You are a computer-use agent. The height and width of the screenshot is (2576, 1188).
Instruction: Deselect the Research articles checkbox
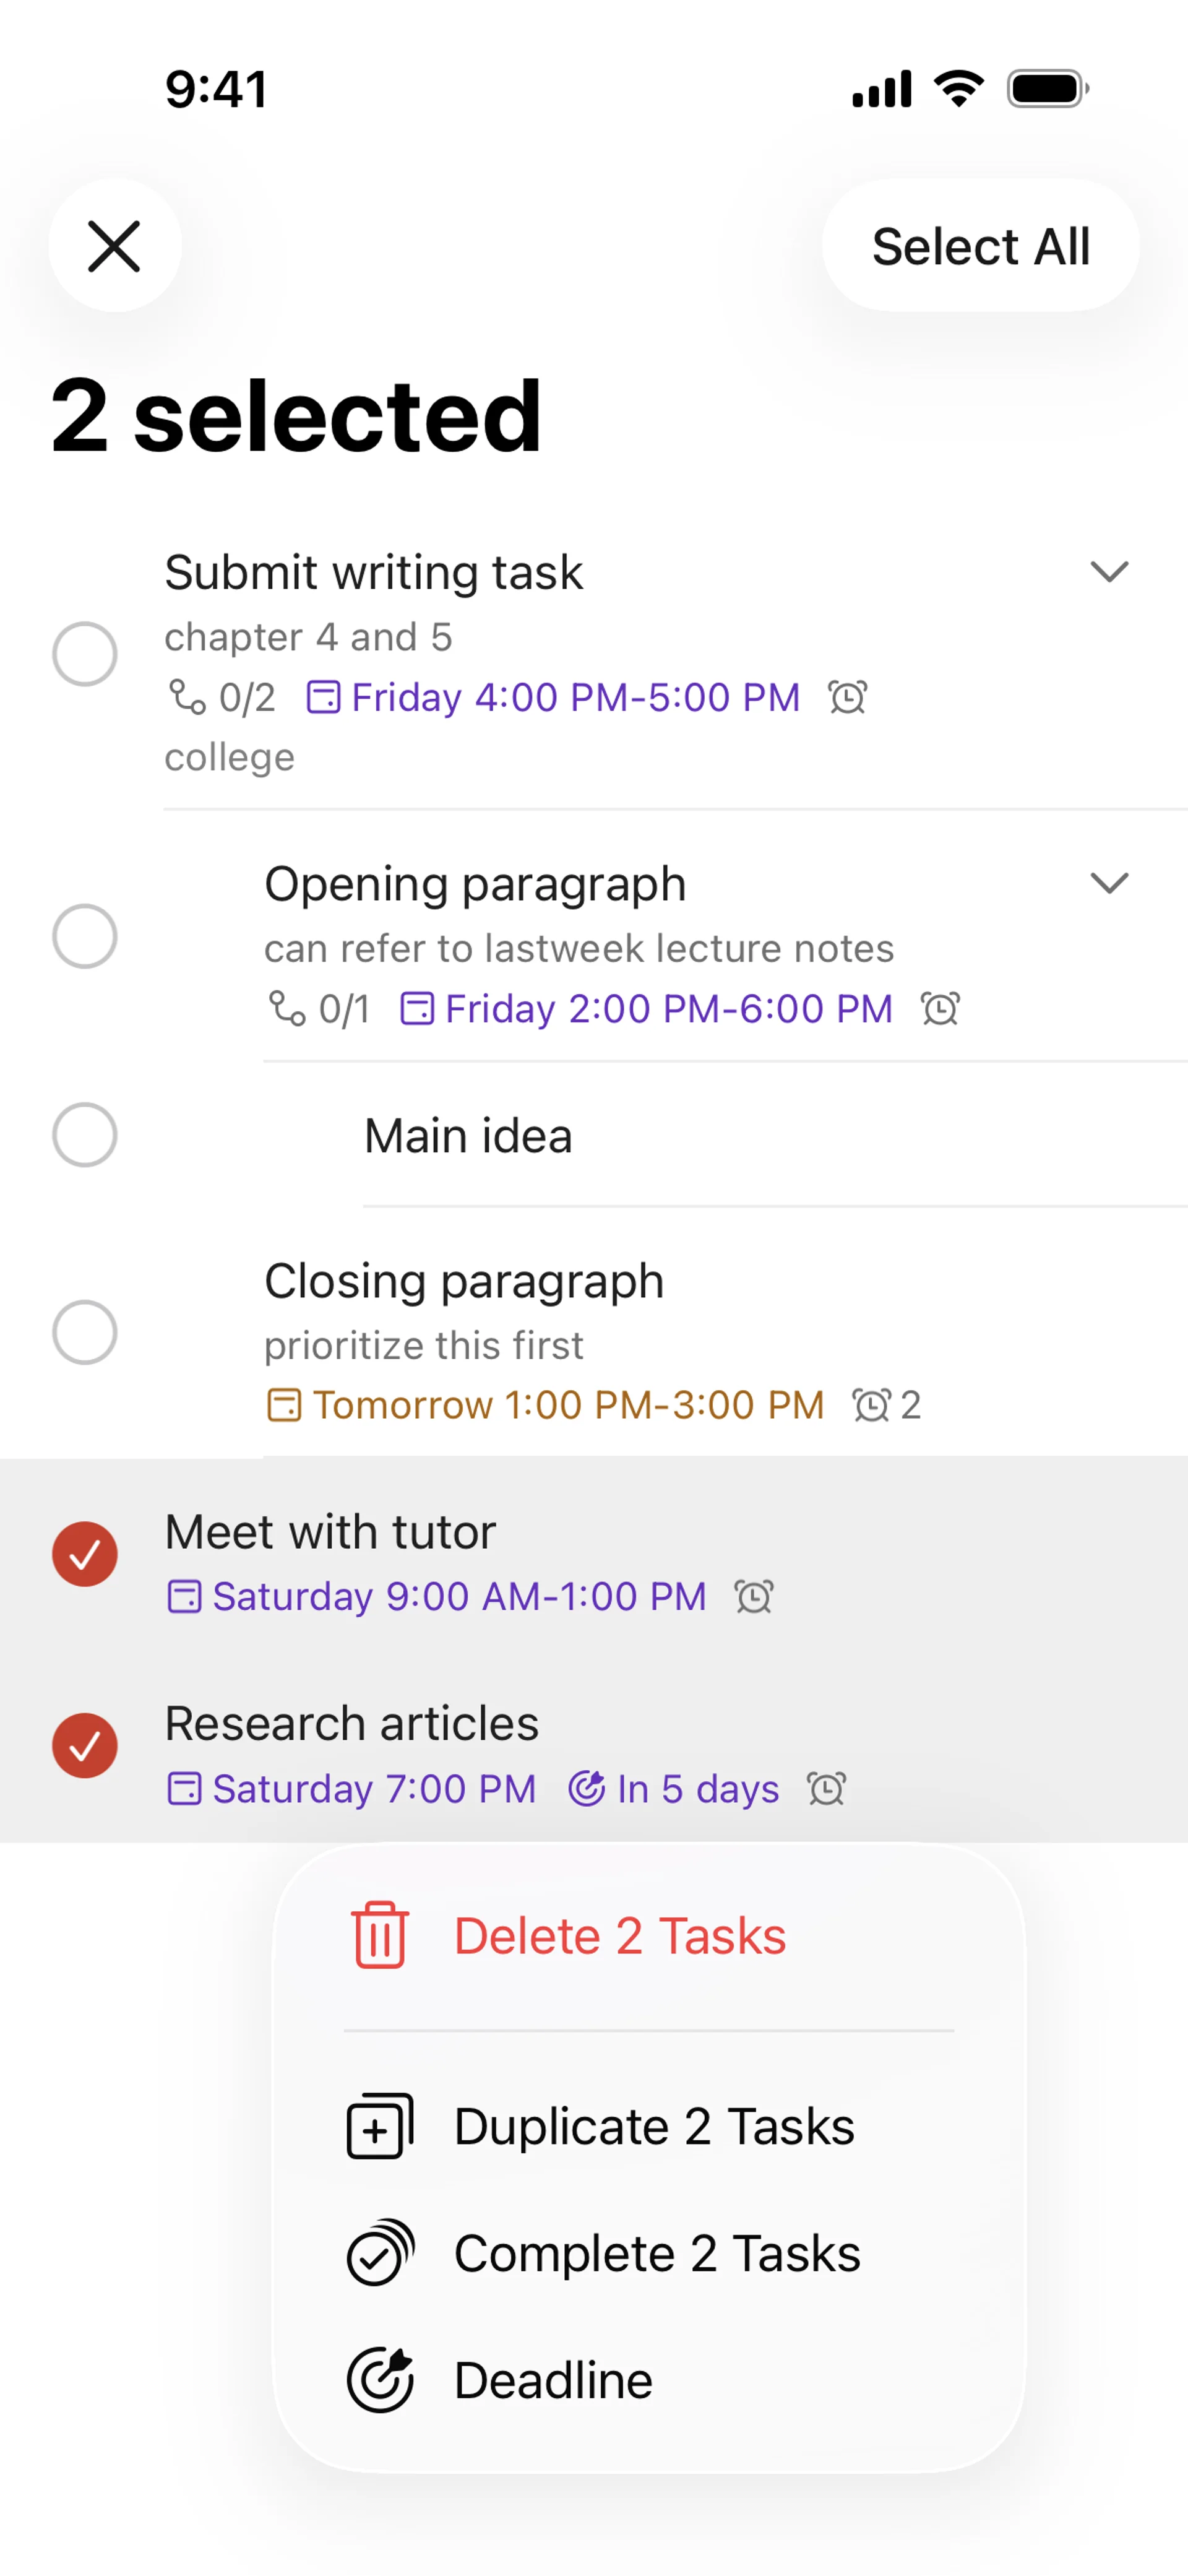pyautogui.click(x=85, y=1746)
